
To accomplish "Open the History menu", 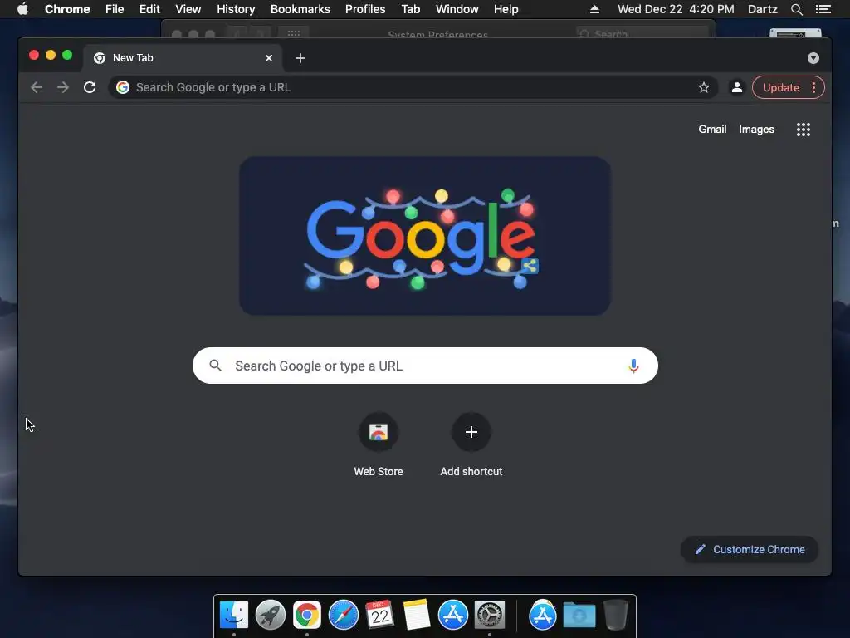I will click(236, 9).
